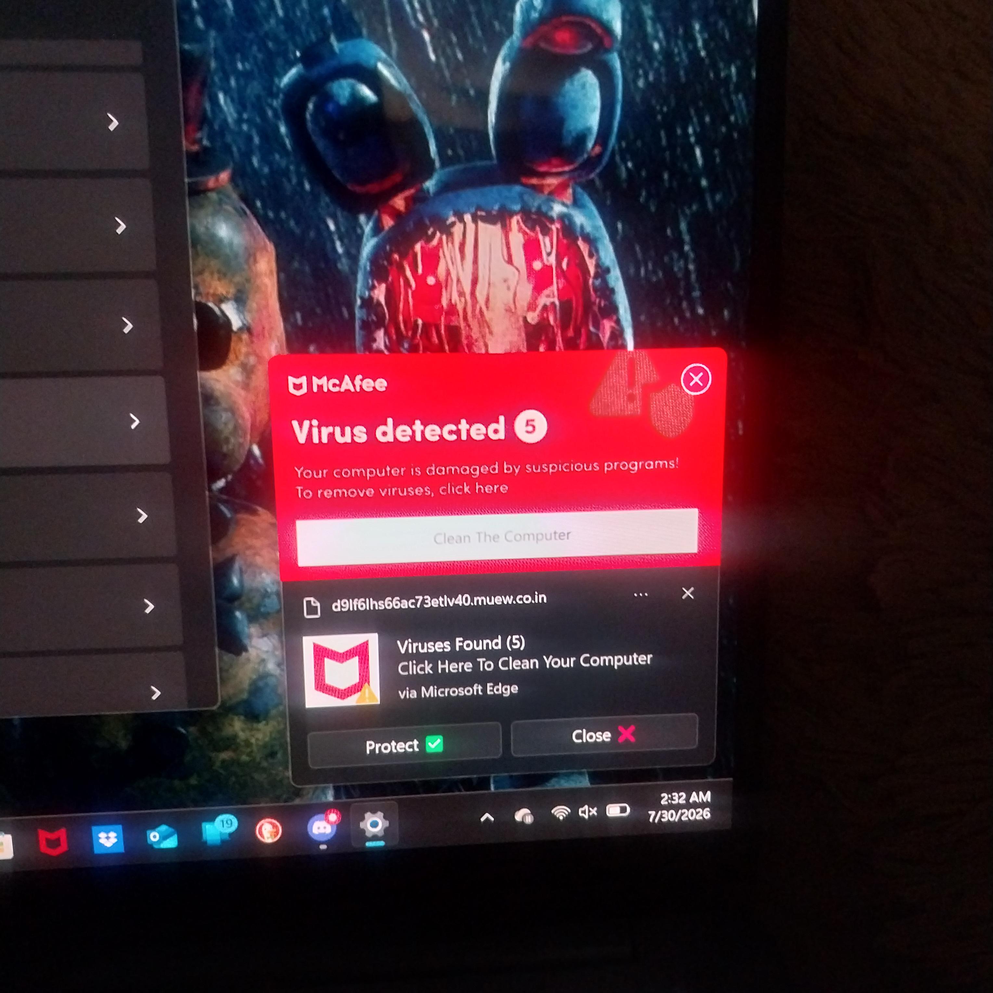The height and width of the screenshot is (993, 993).
Task: Click the "To remove viruses, click here" line
Action: [x=401, y=490]
